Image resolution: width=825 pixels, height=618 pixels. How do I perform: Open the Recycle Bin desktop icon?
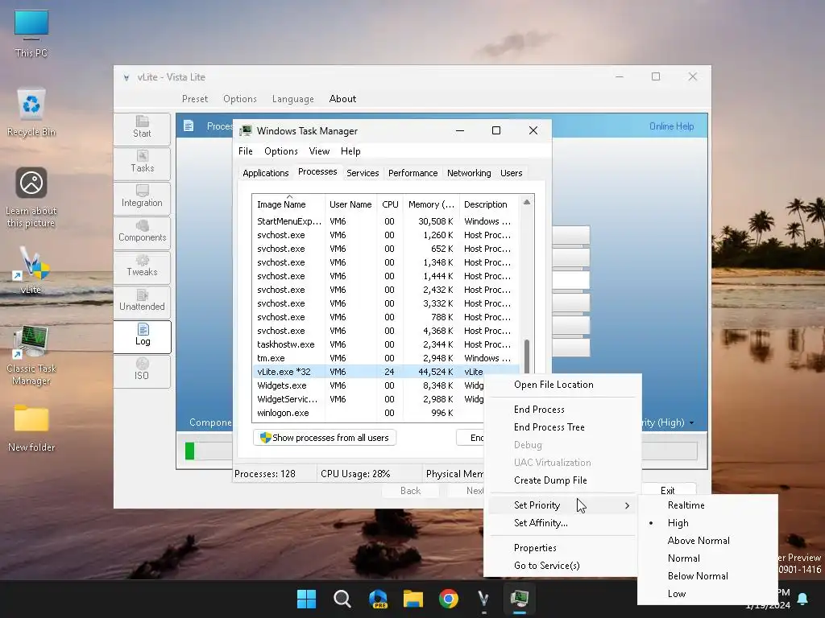tap(31, 112)
